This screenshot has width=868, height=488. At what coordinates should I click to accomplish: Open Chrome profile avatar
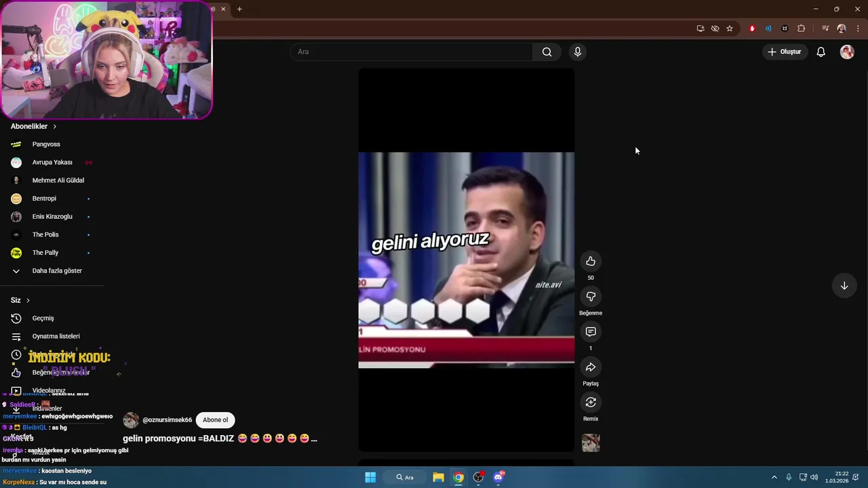coord(842,28)
